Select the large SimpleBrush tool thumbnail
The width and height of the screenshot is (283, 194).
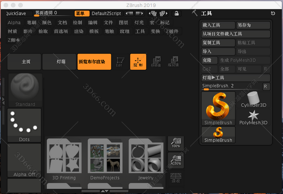(x=218, y=108)
